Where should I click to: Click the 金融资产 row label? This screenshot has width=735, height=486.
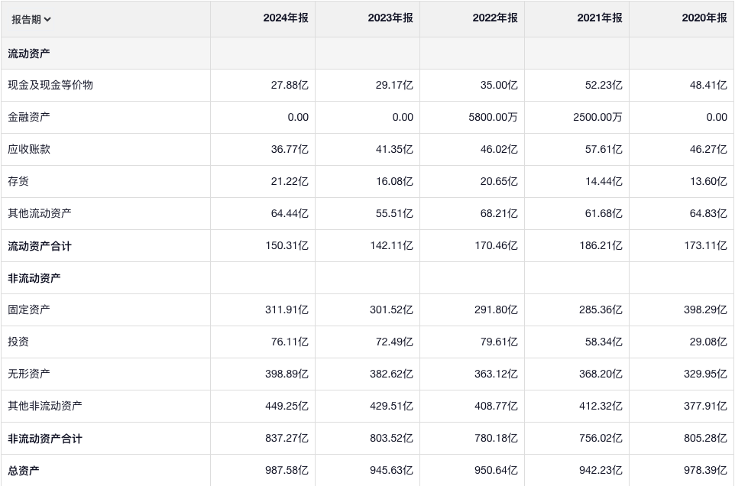point(29,118)
